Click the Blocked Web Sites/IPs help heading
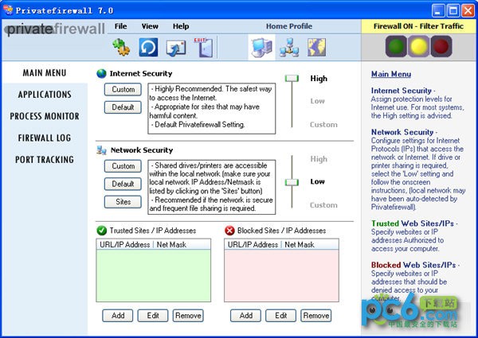The height and width of the screenshot is (338, 478). [x=413, y=265]
